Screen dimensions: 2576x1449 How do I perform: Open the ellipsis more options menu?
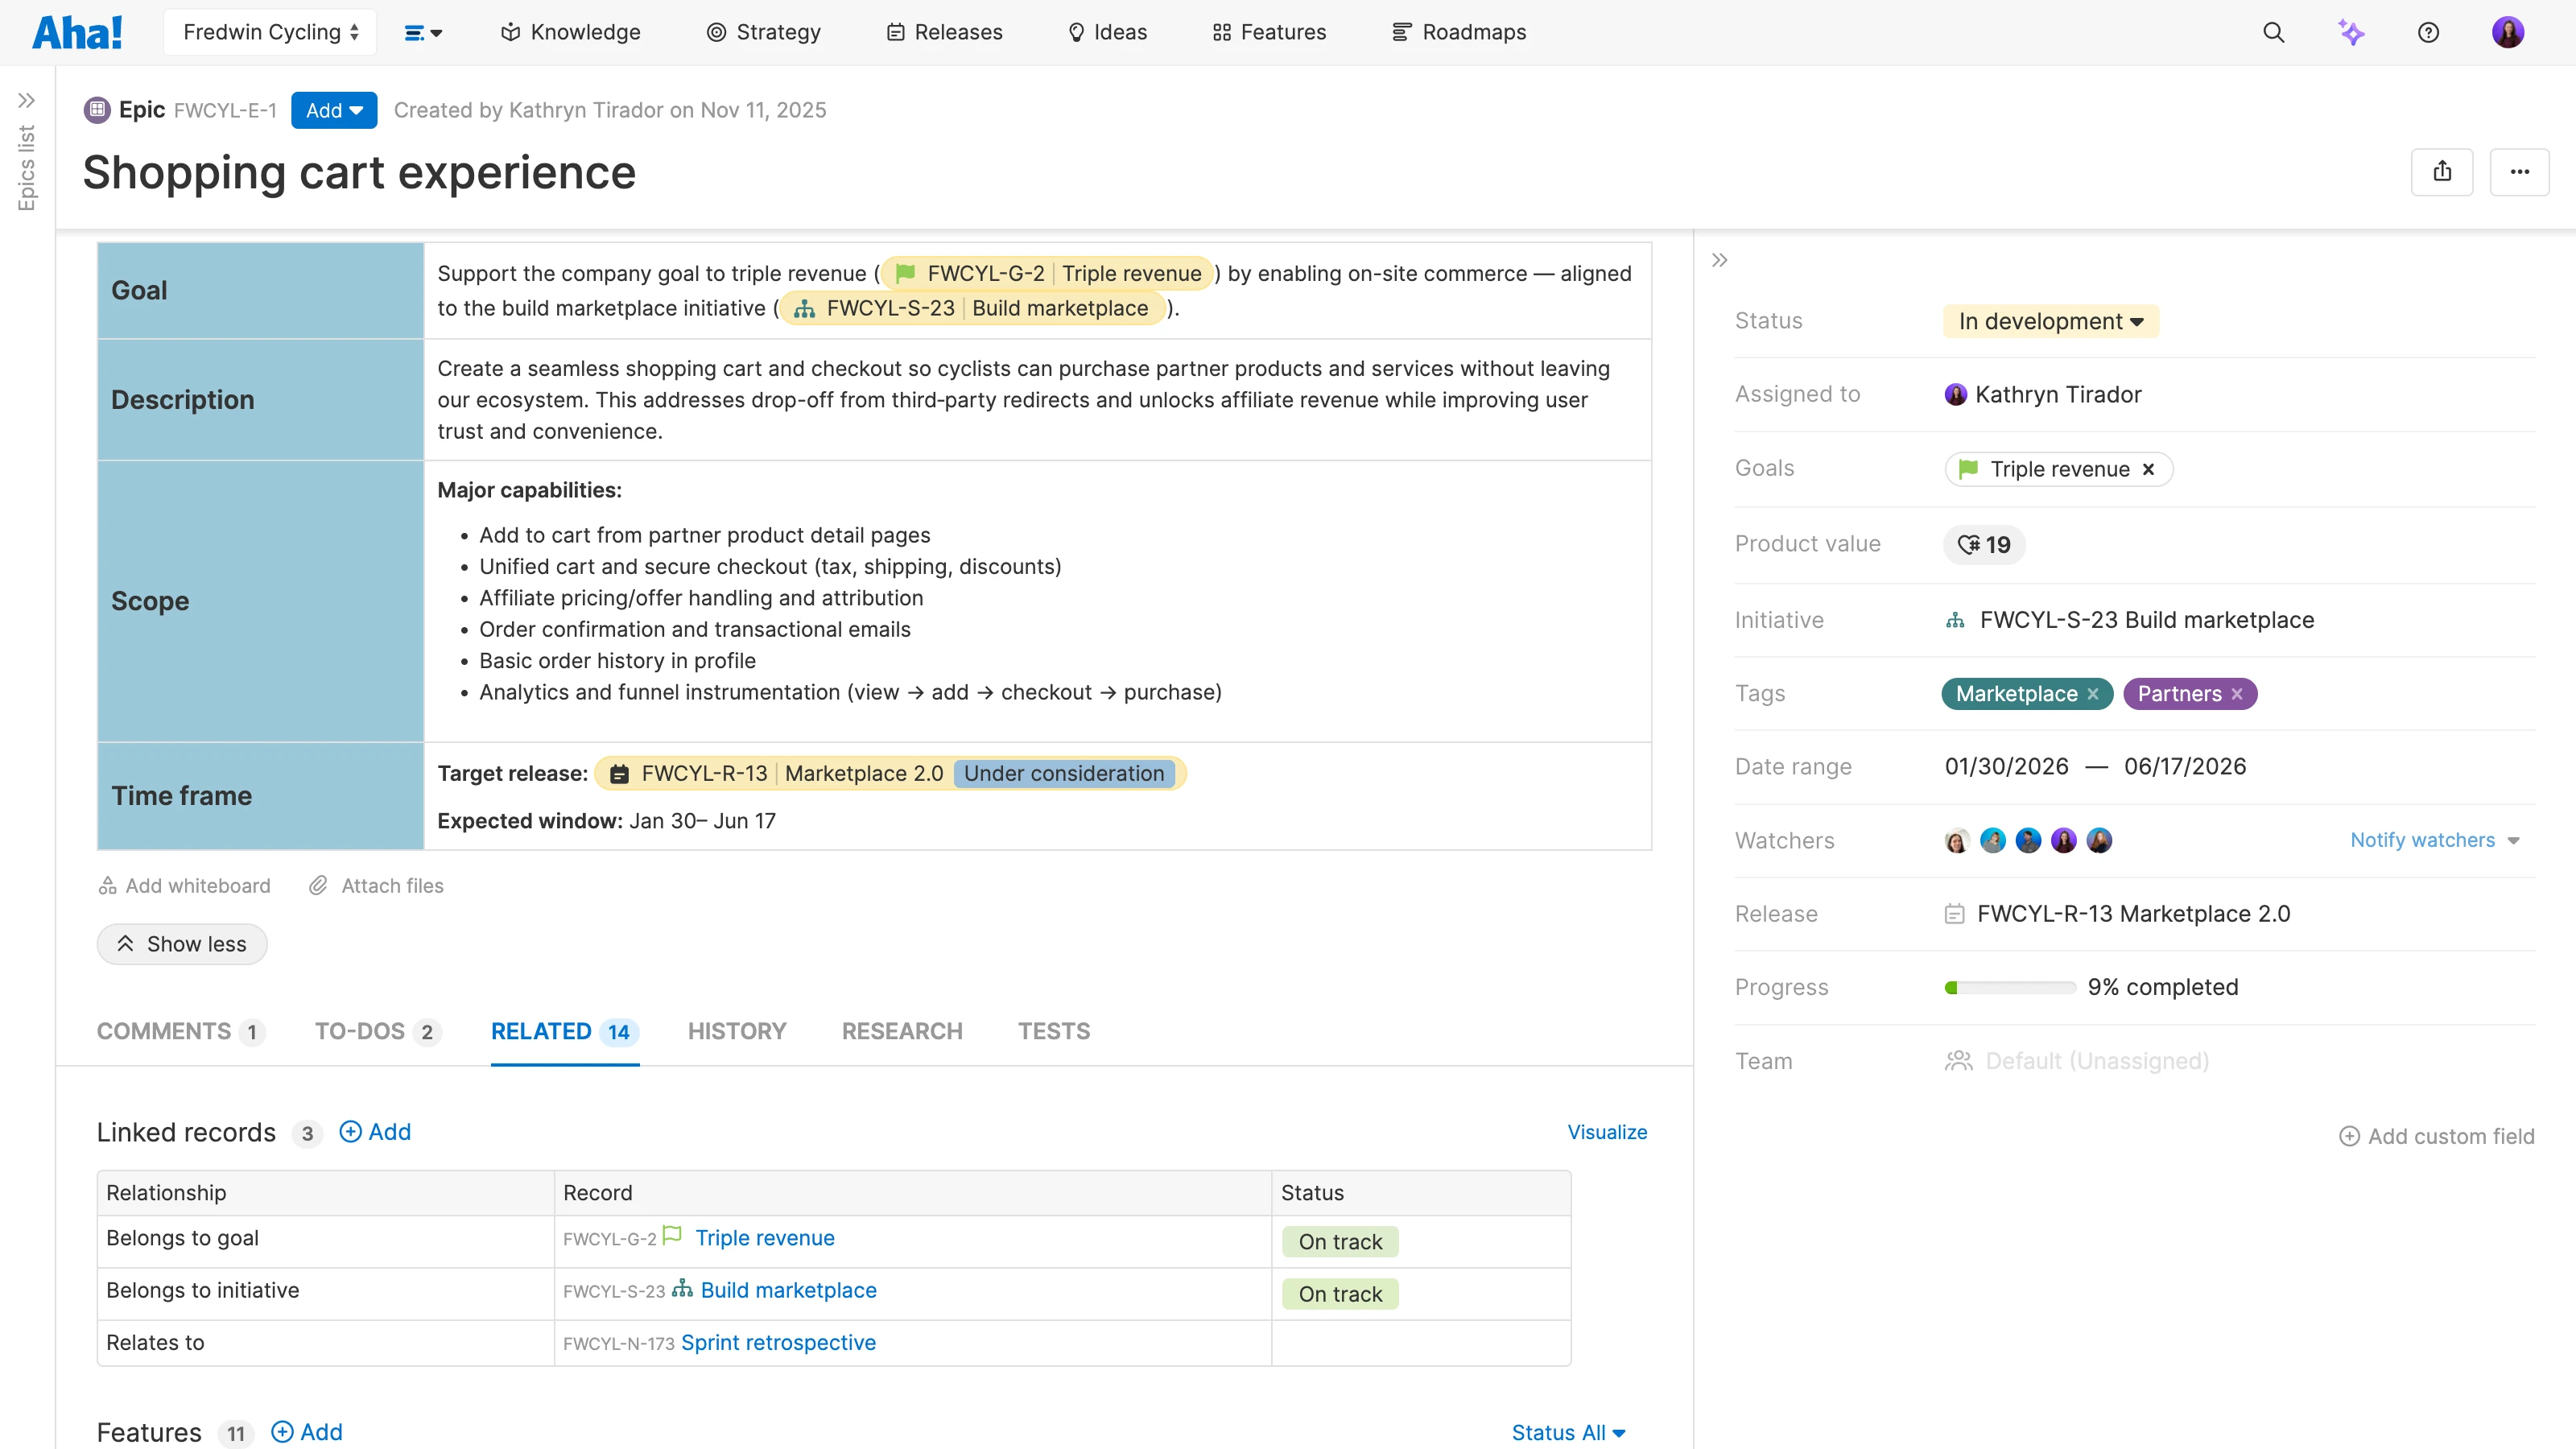[x=2520, y=171]
